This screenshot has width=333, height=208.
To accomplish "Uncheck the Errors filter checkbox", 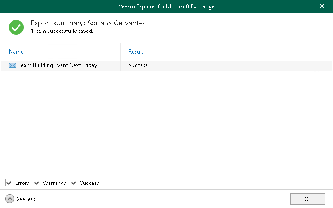I will tap(9, 183).
